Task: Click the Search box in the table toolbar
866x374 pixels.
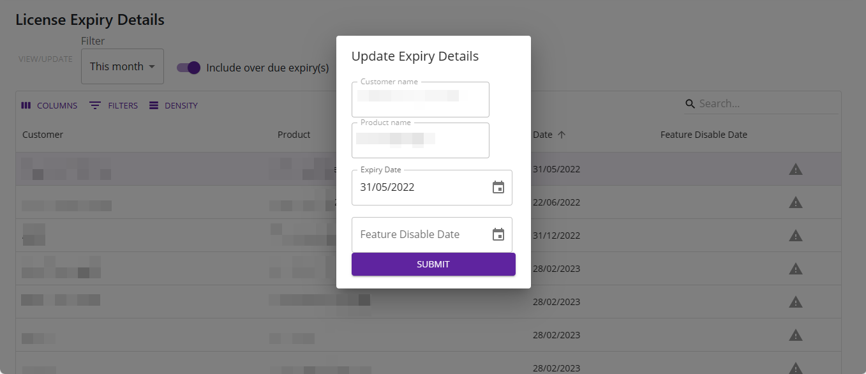Action: click(766, 104)
